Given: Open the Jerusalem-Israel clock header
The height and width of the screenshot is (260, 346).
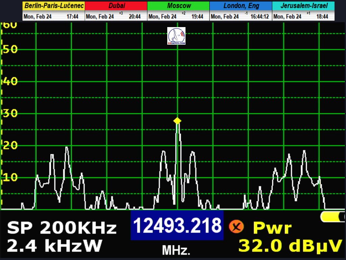Looking at the screenshot, I should [303, 6].
